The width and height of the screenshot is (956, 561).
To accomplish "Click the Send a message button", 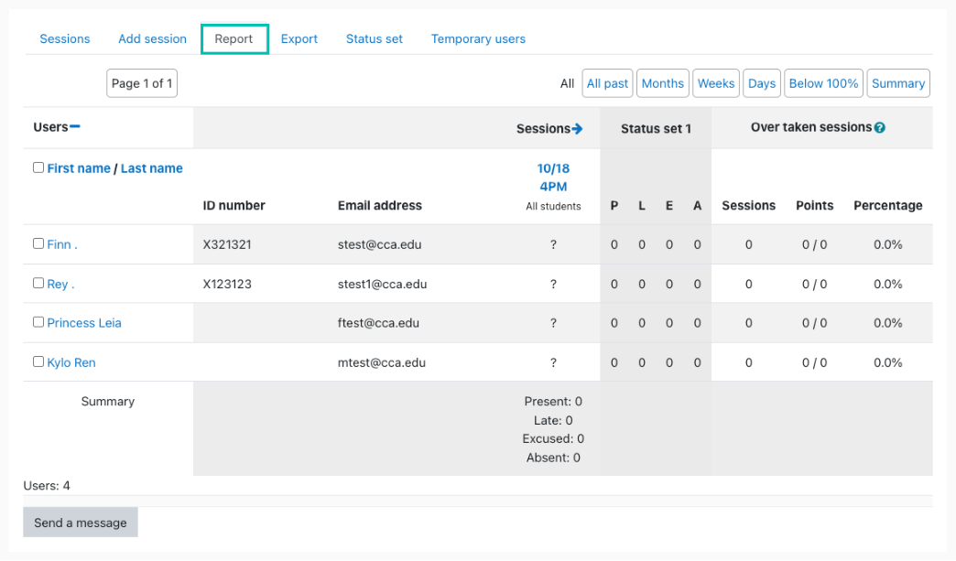I will click(80, 522).
